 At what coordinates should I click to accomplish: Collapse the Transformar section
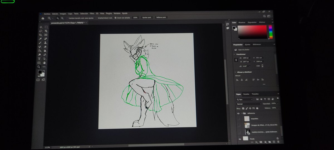click(x=234, y=54)
